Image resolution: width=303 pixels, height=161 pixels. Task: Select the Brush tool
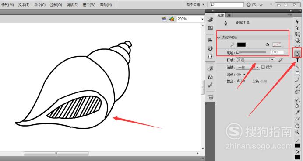point(297,86)
